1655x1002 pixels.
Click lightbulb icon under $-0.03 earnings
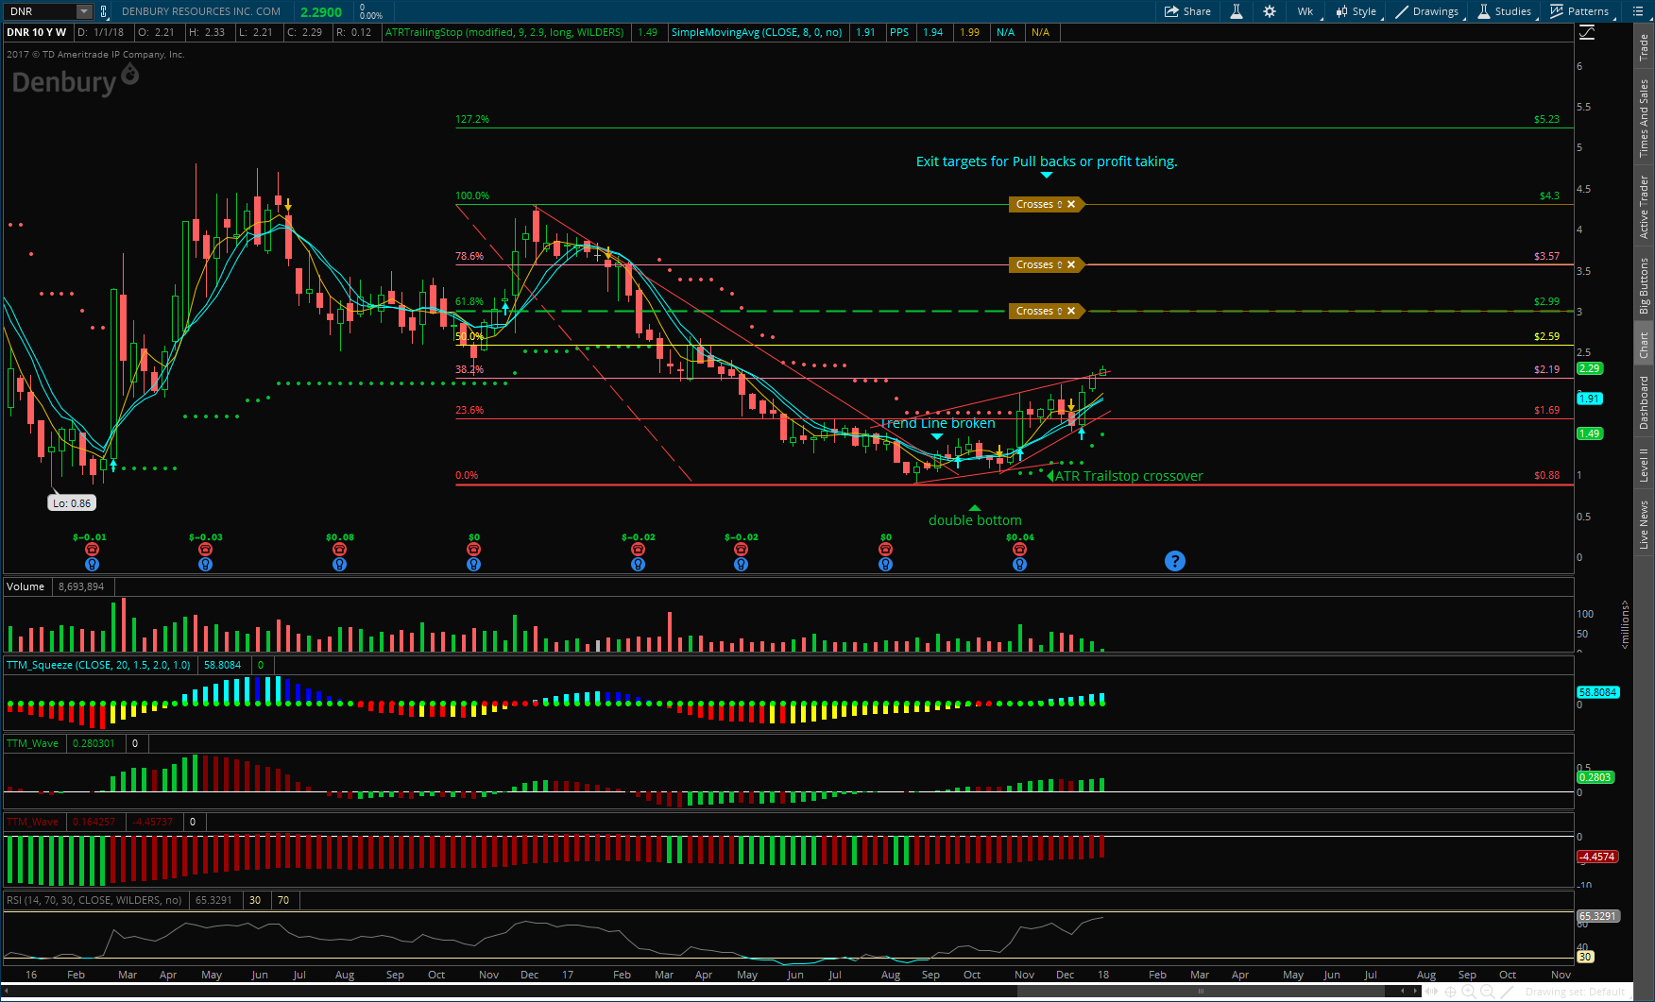[206, 564]
